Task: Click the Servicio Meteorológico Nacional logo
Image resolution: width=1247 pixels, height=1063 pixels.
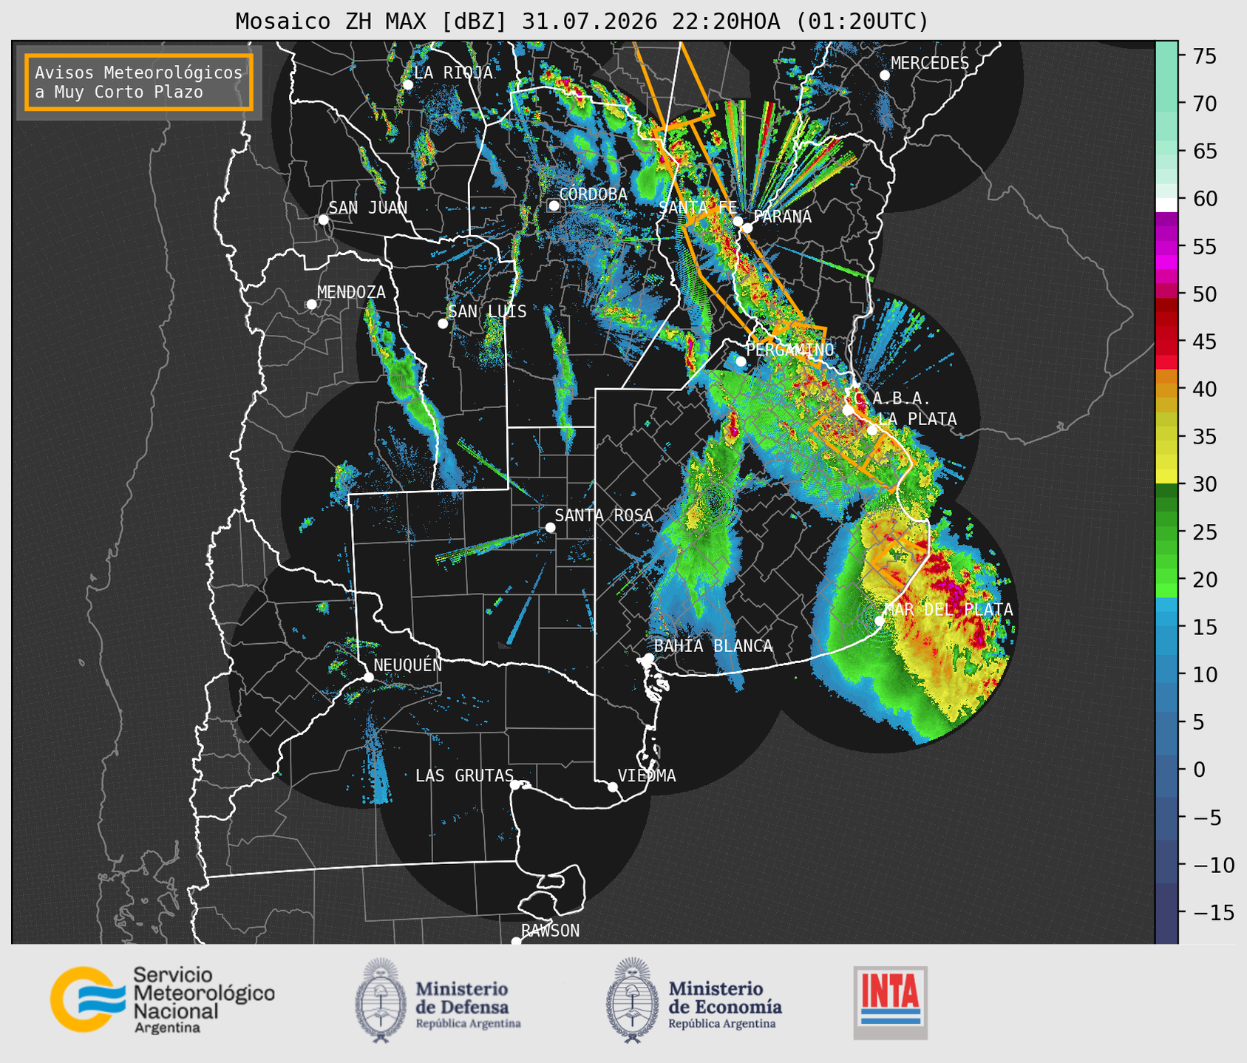Action: (163, 999)
